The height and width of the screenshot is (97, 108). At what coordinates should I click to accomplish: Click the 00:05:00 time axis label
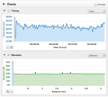tap(34, 44)
